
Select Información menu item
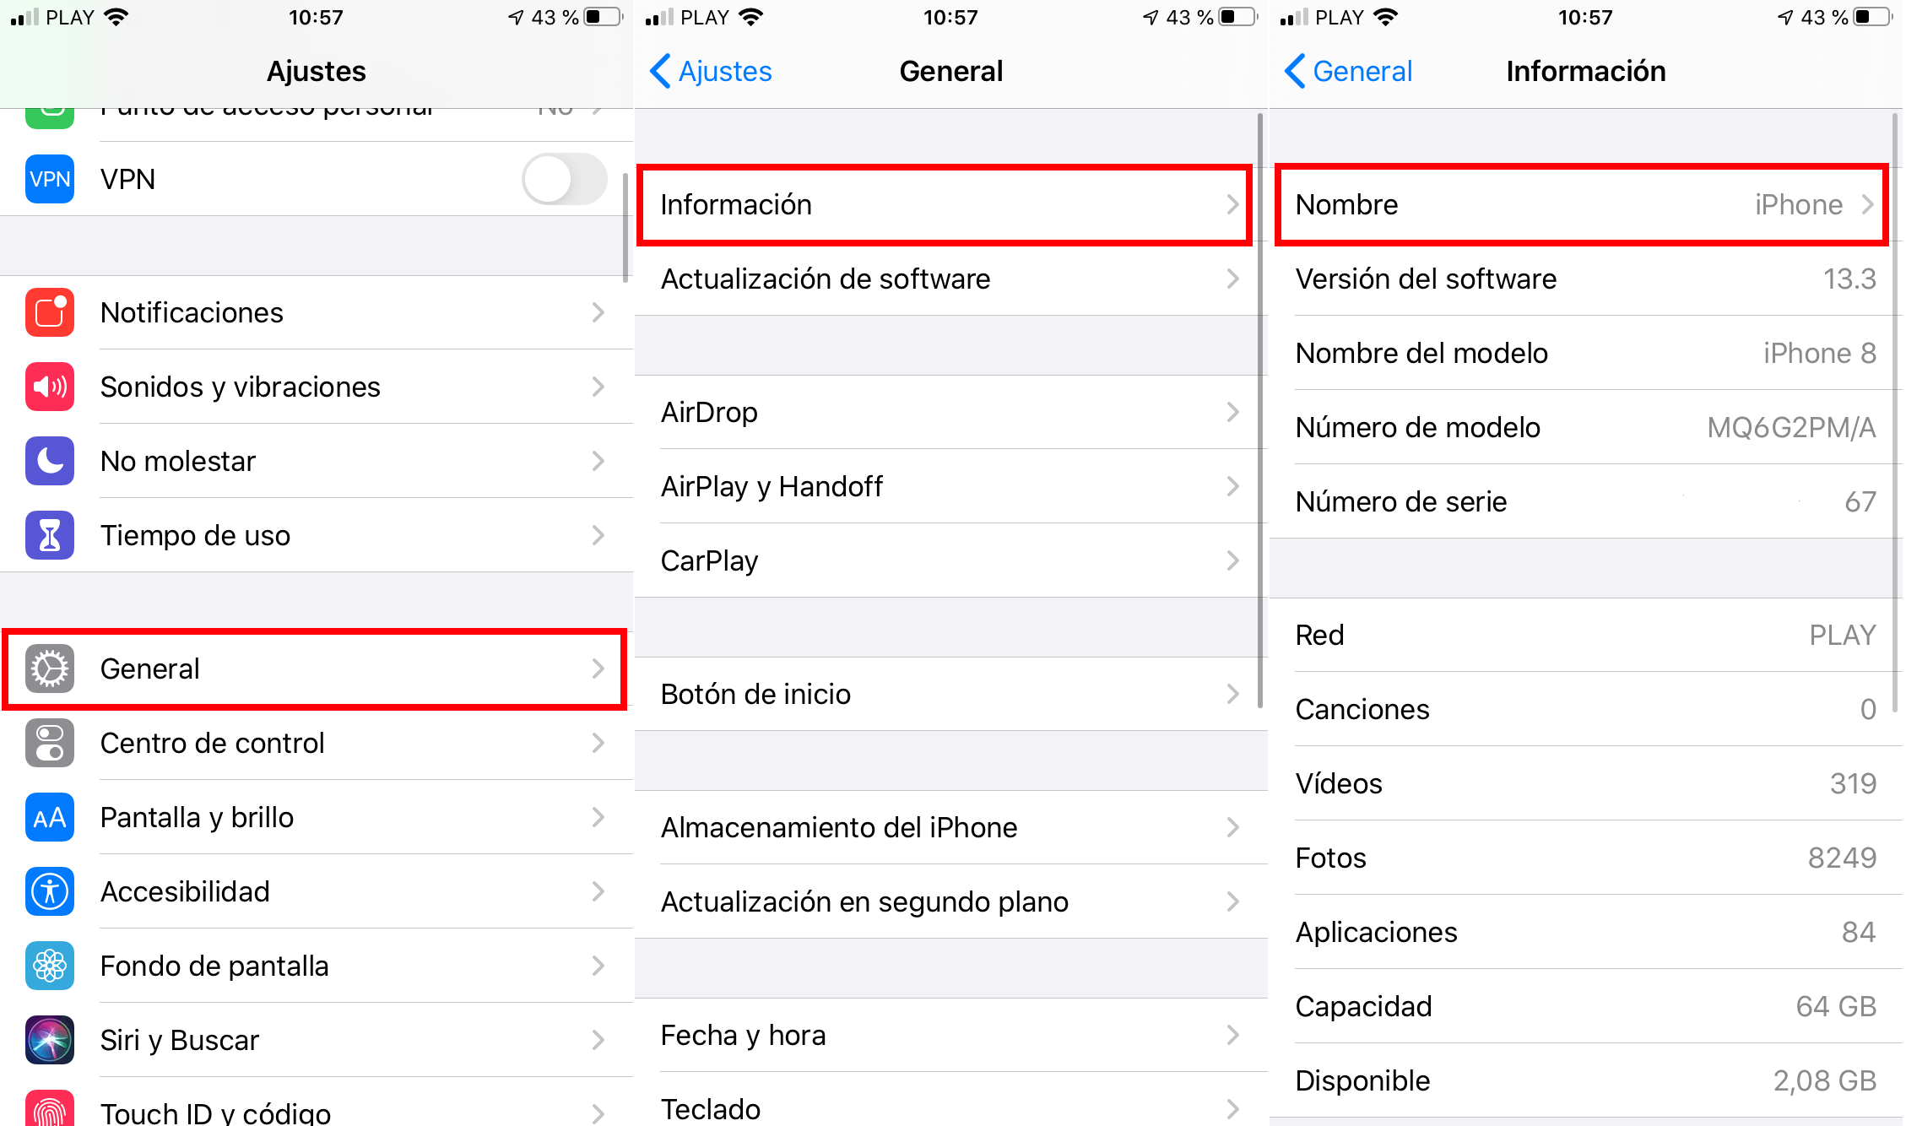point(953,203)
